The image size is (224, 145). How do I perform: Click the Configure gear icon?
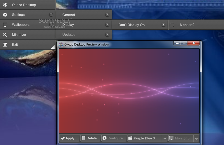(x=104, y=138)
